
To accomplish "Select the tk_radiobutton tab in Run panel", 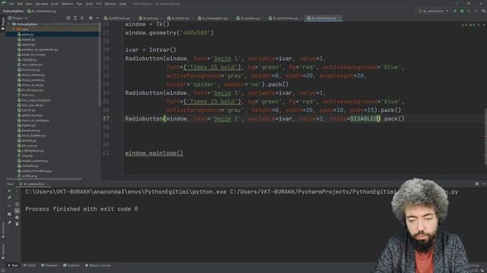I will [x=33, y=184].
